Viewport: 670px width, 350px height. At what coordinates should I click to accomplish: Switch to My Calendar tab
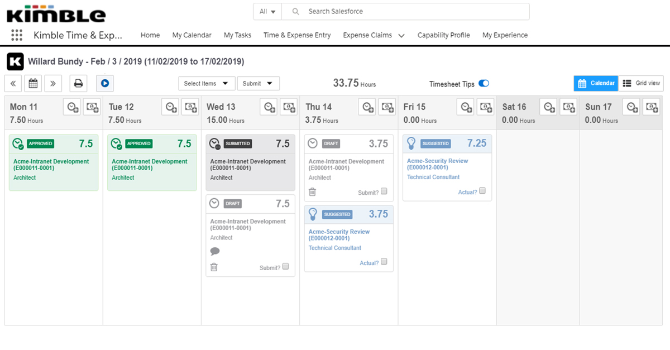click(x=192, y=35)
